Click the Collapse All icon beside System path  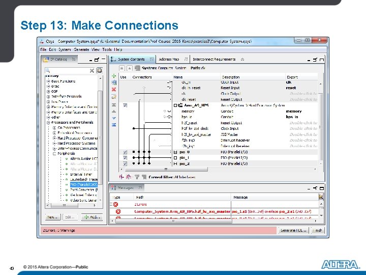pos(122,68)
